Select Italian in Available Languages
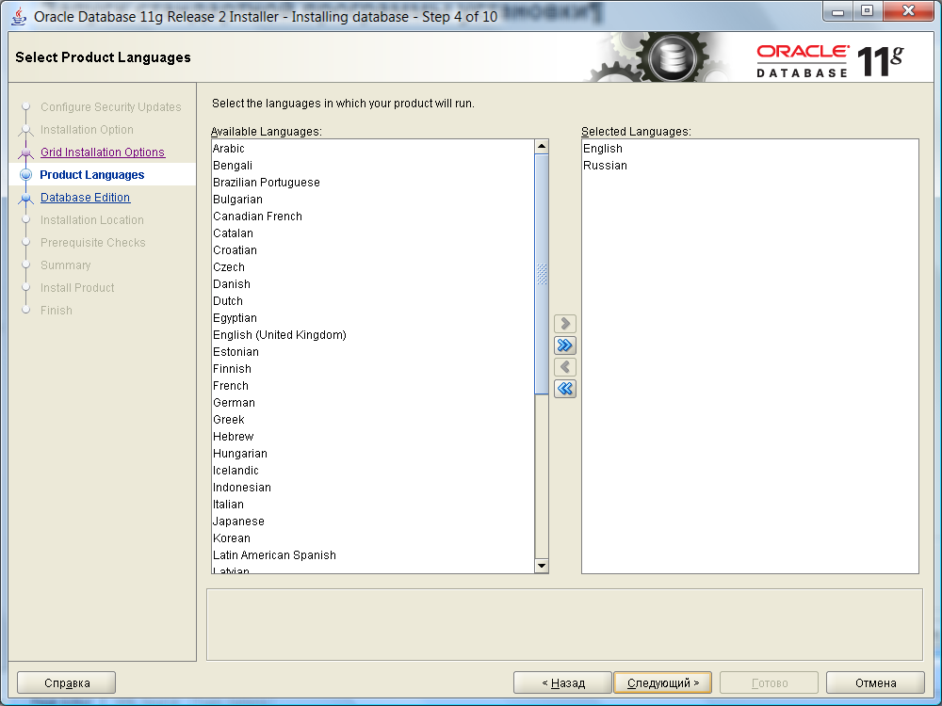The height and width of the screenshot is (706, 942). (x=372, y=505)
